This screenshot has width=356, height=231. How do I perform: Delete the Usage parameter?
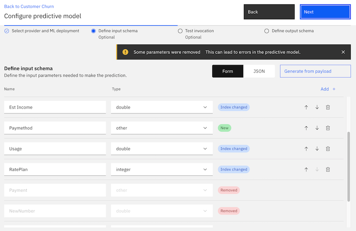[328, 149]
